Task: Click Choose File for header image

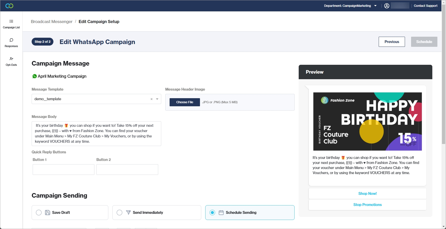Action: point(185,102)
